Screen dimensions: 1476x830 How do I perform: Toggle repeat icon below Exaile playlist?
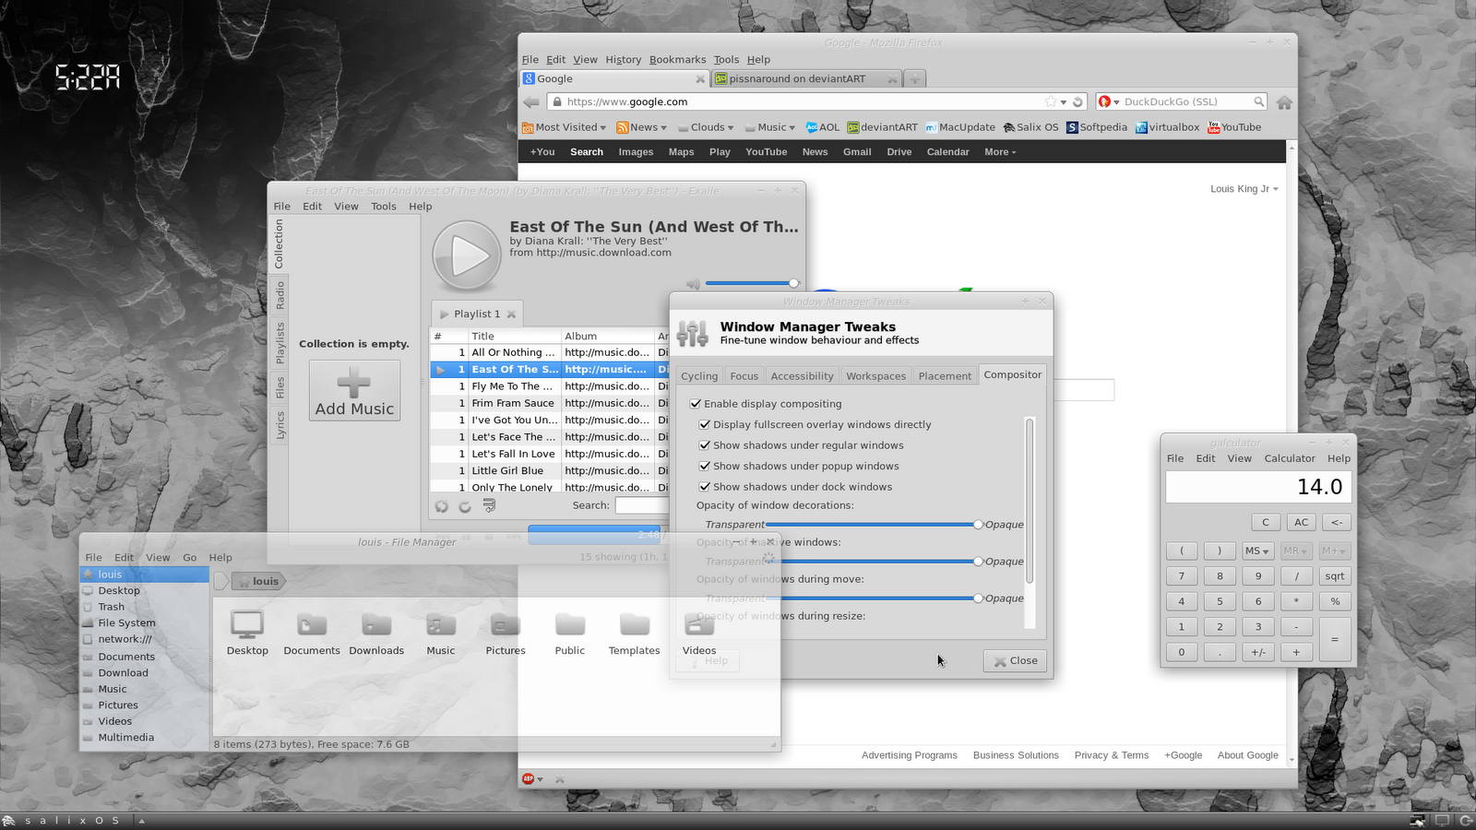(465, 506)
